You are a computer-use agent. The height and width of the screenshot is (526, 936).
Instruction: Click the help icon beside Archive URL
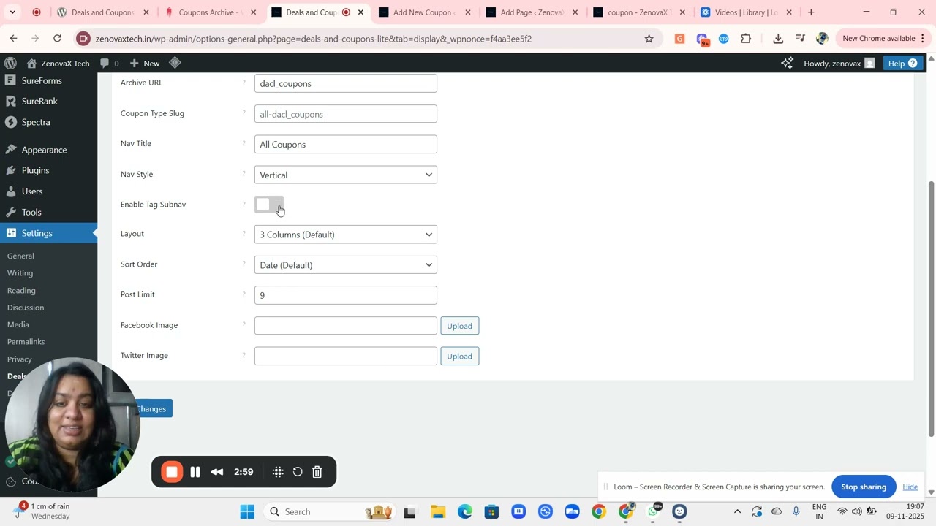pos(244,83)
